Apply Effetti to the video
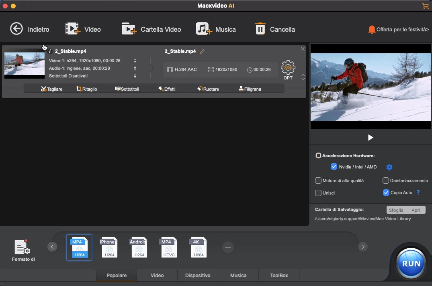The height and width of the screenshot is (286, 432). [x=167, y=89]
